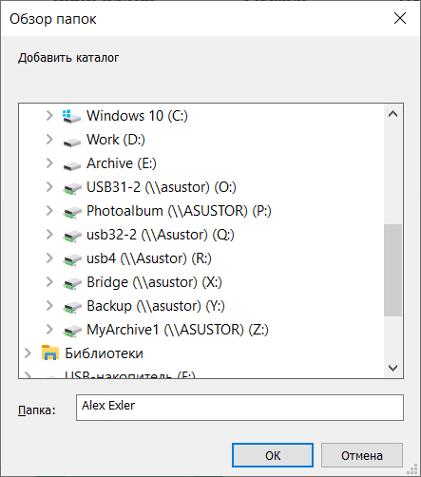Expand the Bridge (X:) drive node
This screenshot has width=421, height=477.
49,282
